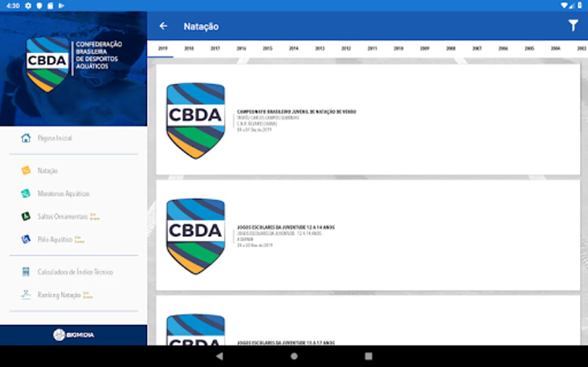Viewport: 588px width, 367px height.
Task: Switch to the 2016 year tab
Action: tap(241, 48)
